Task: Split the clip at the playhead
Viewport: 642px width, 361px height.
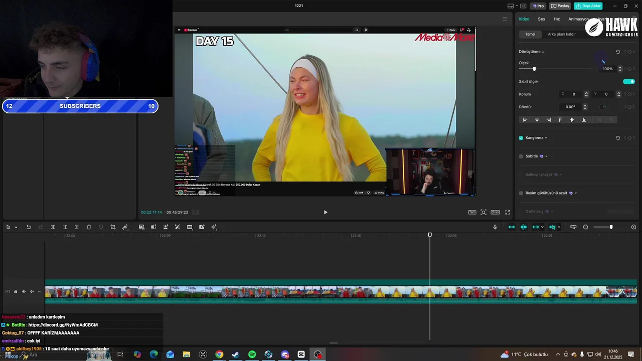Action: point(53,227)
